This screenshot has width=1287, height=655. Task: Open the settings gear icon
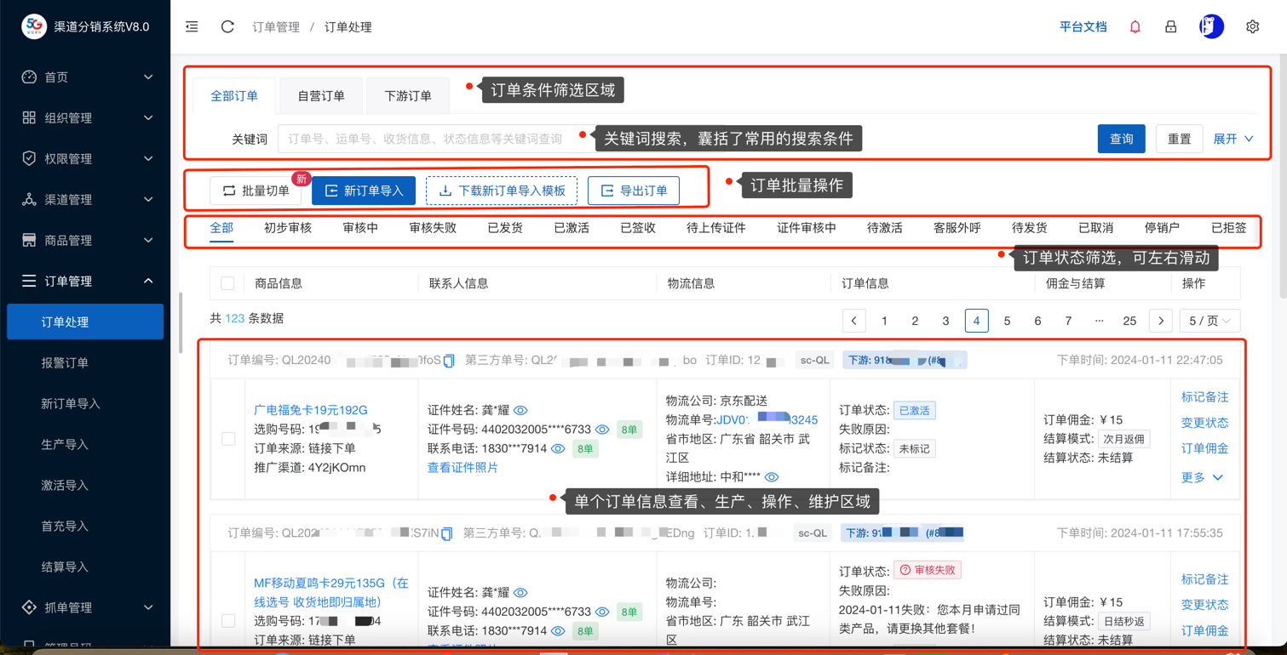1252,27
